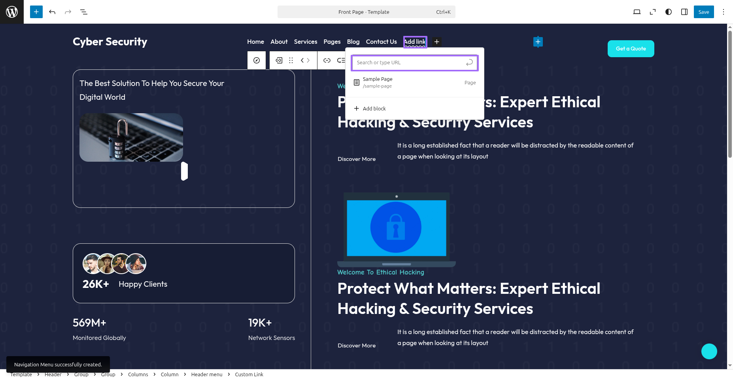This screenshot has width=733, height=379.
Task: Click the desktop View preview icon
Action: 637,12
